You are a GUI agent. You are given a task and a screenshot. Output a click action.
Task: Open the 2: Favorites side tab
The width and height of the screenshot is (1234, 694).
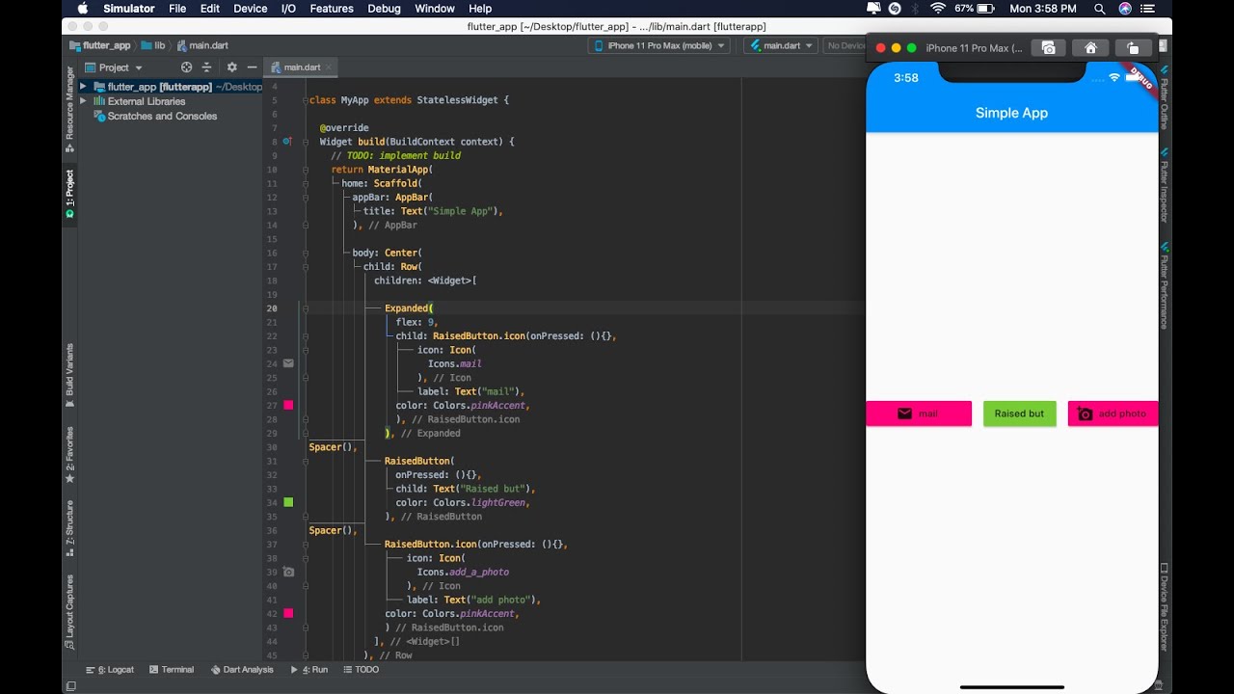69,455
